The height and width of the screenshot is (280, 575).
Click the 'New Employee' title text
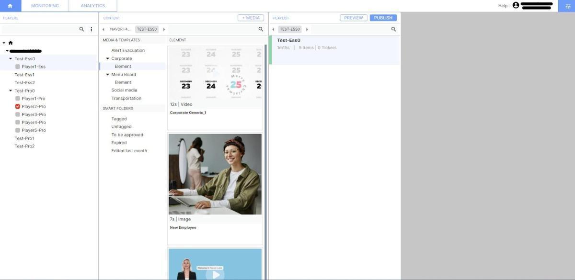click(183, 227)
